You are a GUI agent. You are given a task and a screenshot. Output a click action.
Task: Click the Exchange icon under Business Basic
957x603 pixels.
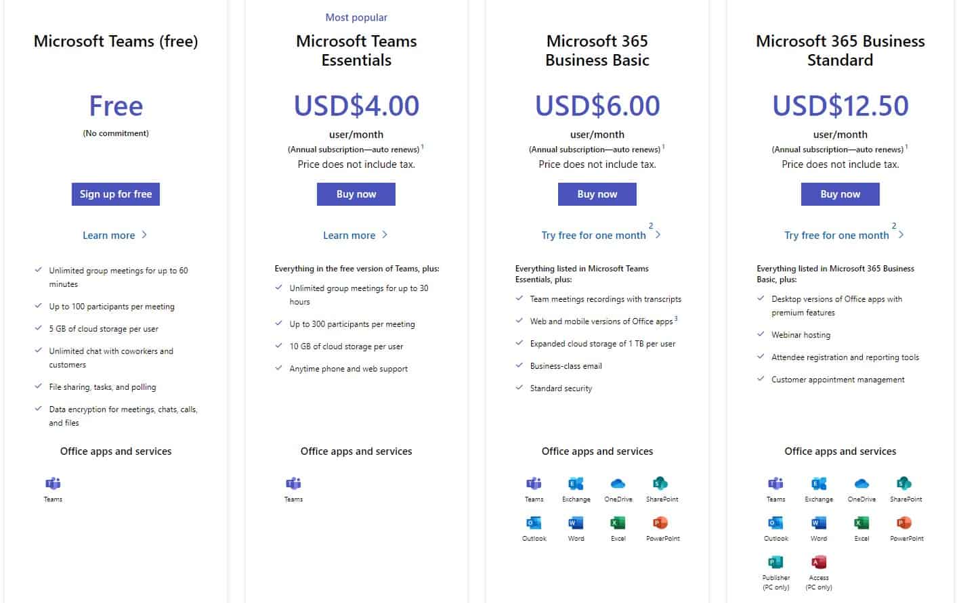pyautogui.click(x=576, y=483)
